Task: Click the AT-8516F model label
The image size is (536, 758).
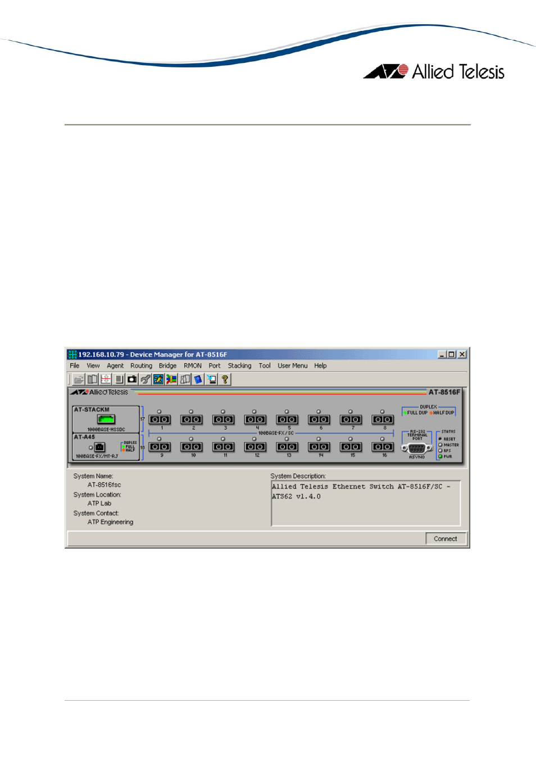Action: [x=444, y=392]
